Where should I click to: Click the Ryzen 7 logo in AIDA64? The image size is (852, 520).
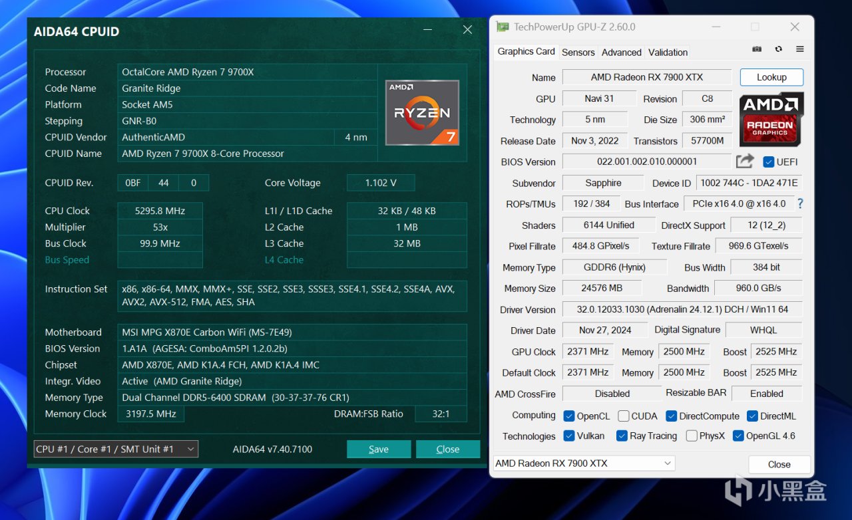[422, 112]
